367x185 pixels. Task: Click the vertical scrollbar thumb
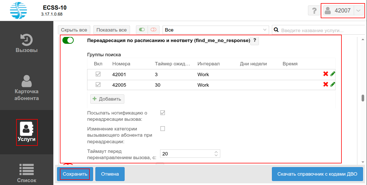point(363,98)
